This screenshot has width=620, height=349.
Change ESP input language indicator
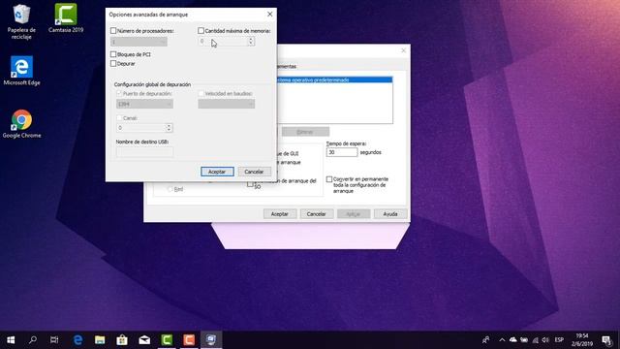(x=559, y=340)
